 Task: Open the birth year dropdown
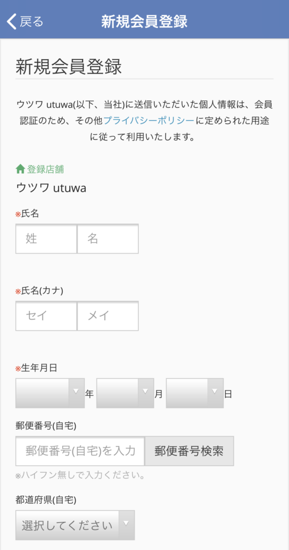tap(50, 393)
